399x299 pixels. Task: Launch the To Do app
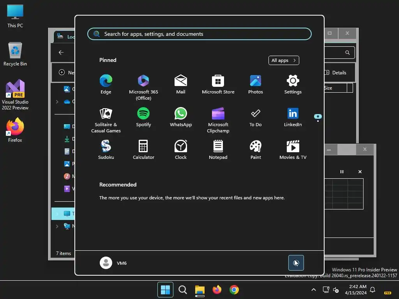pos(256,117)
